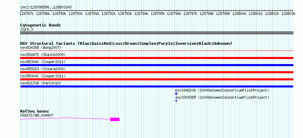
Task: Click the chr2:128786598..128803243 region label
Action: pyautogui.click(x=46, y=7)
